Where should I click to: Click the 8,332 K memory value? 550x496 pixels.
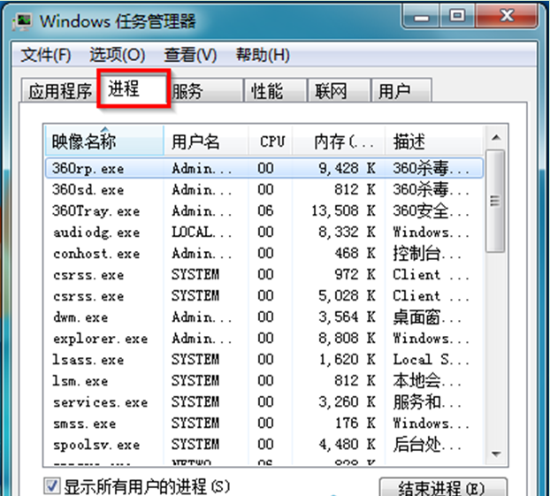(348, 233)
